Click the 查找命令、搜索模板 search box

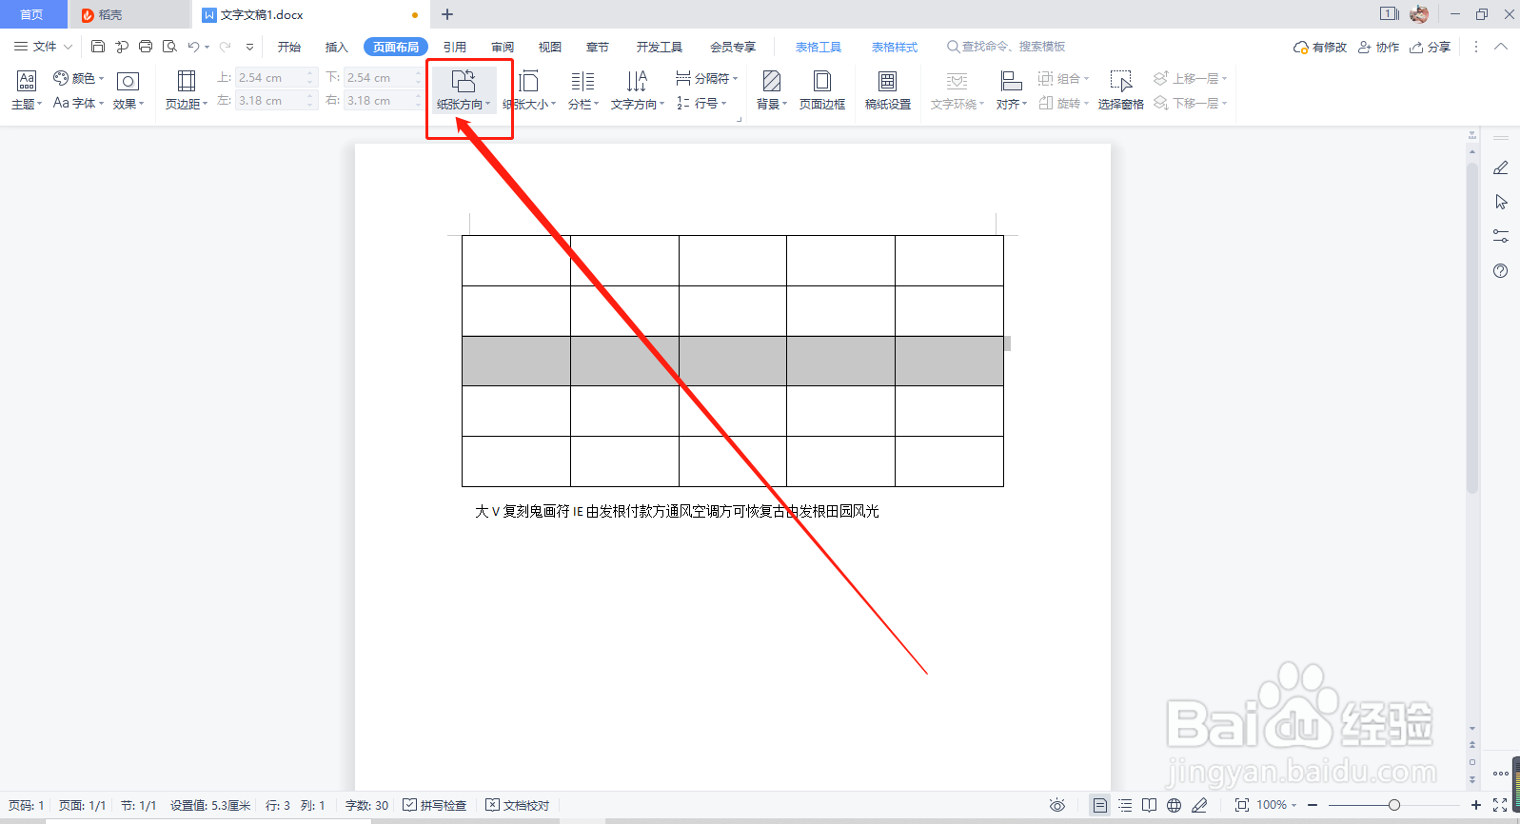(1007, 47)
